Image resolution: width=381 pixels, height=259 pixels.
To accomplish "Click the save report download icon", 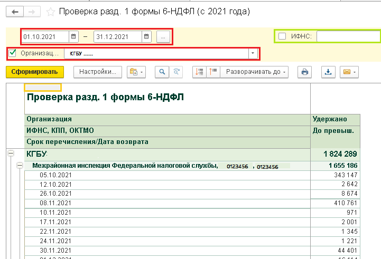I will click(328, 72).
